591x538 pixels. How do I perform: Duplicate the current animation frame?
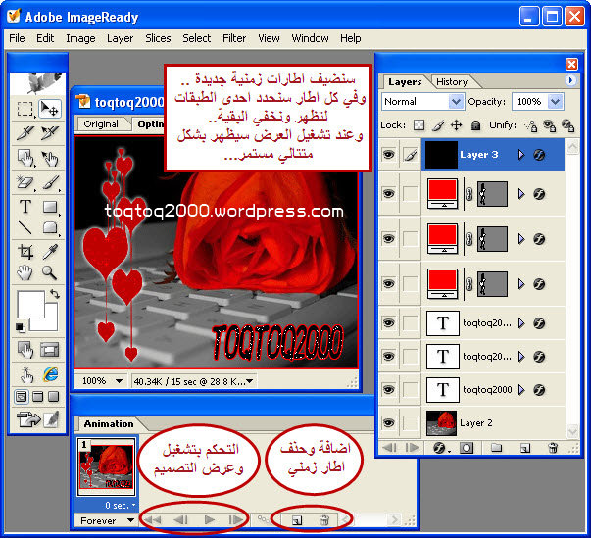(294, 518)
